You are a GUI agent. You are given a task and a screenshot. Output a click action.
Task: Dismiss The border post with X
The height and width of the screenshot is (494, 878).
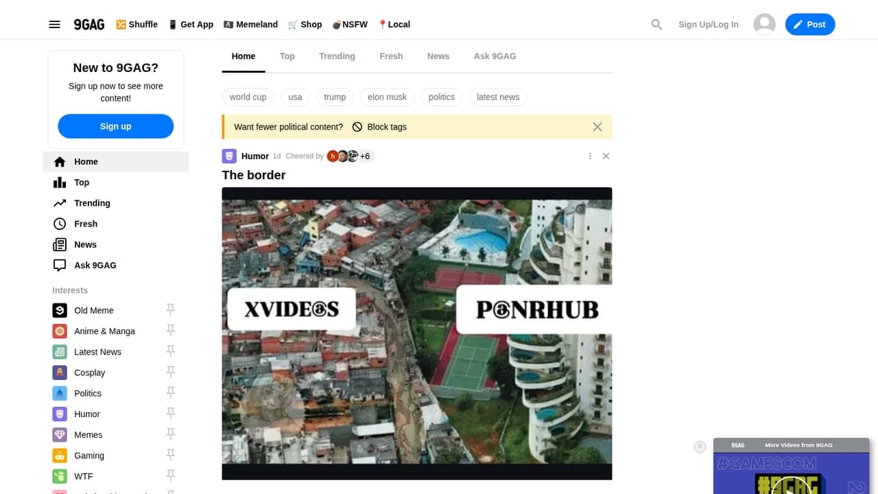pyautogui.click(x=606, y=156)
